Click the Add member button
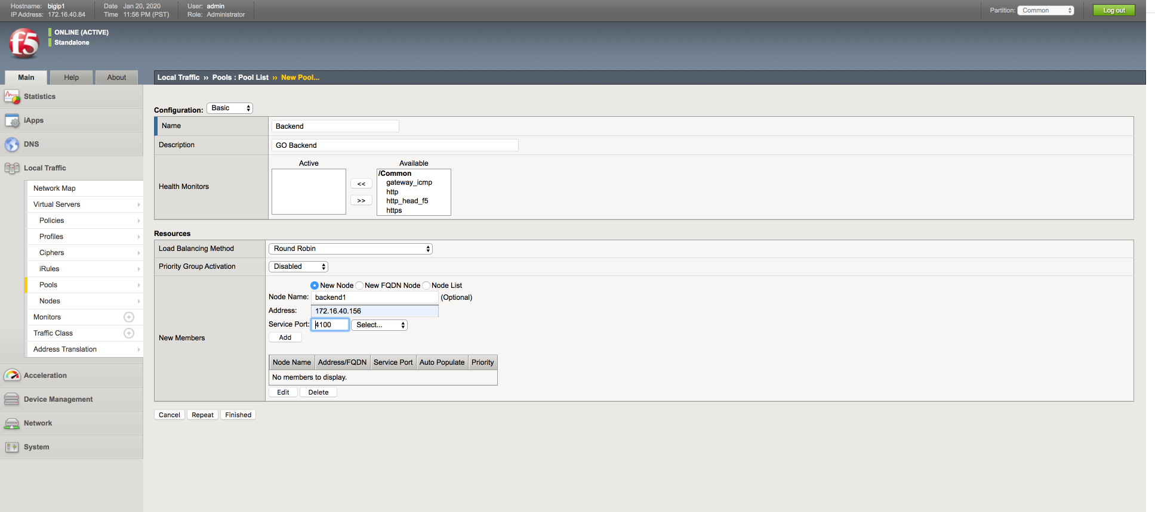This screenshot has width=1155, height=512. pyautogui.click(x=285, y=337)
